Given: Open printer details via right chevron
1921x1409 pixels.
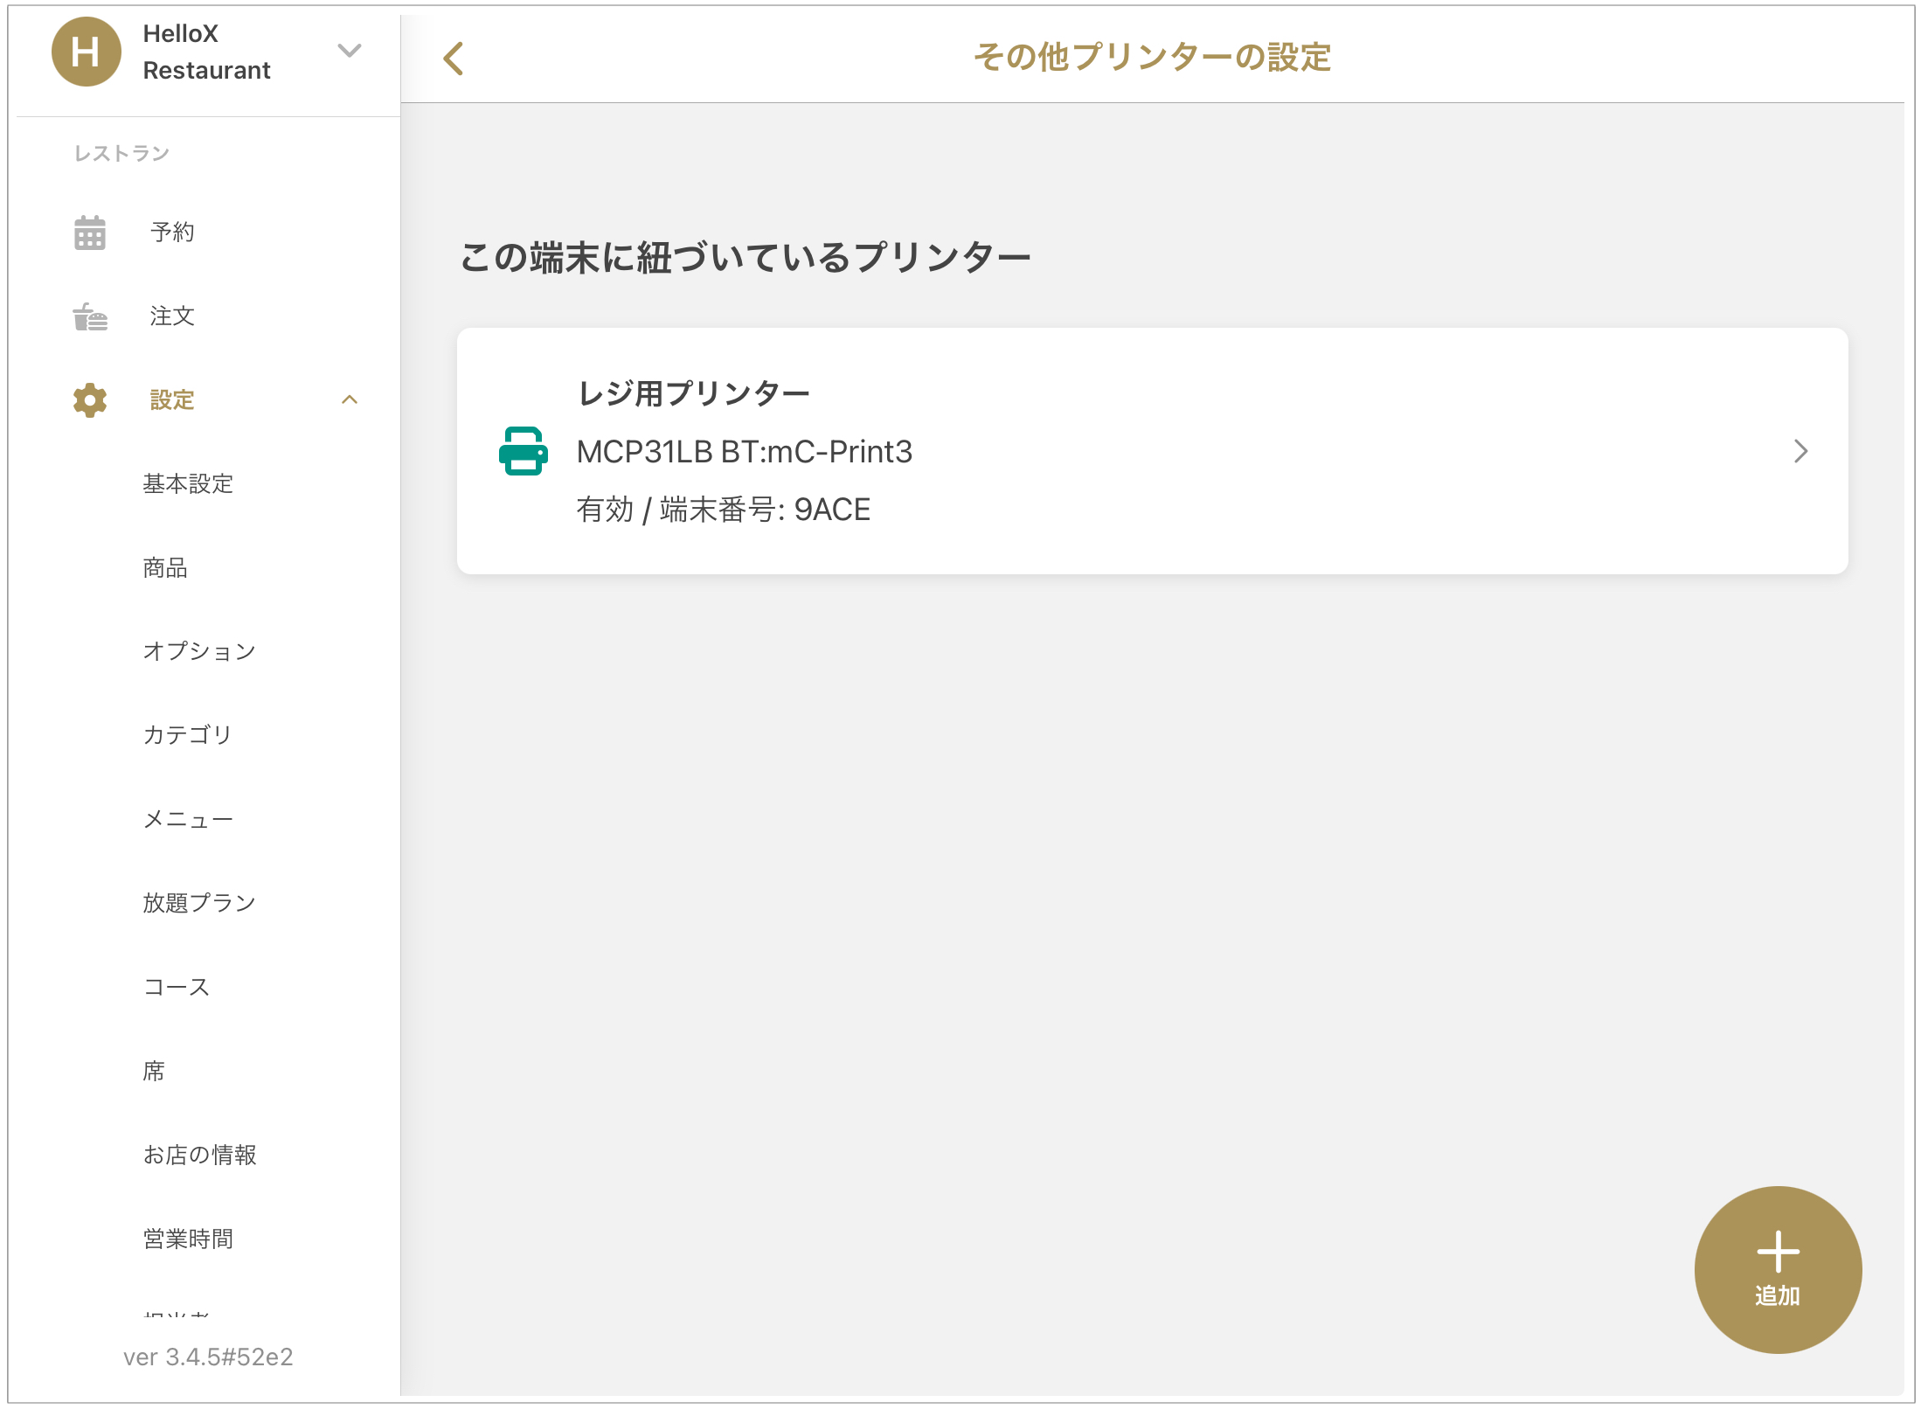Looking at the screenshot, I should click(1800, 451).
